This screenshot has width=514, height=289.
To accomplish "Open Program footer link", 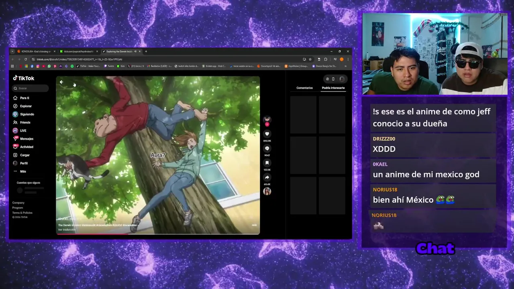I will click(18, 208).
